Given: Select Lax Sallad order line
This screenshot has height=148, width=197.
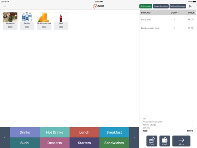Looking at the screenshot, I should click(x=168, y=20).
